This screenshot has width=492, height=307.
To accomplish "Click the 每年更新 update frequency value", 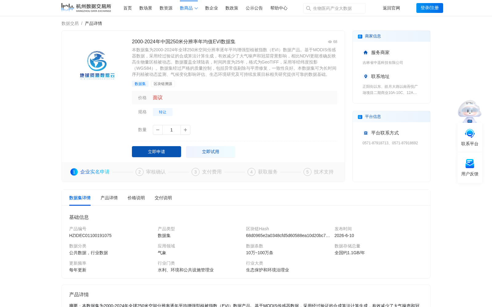I will tap(78, 270).
